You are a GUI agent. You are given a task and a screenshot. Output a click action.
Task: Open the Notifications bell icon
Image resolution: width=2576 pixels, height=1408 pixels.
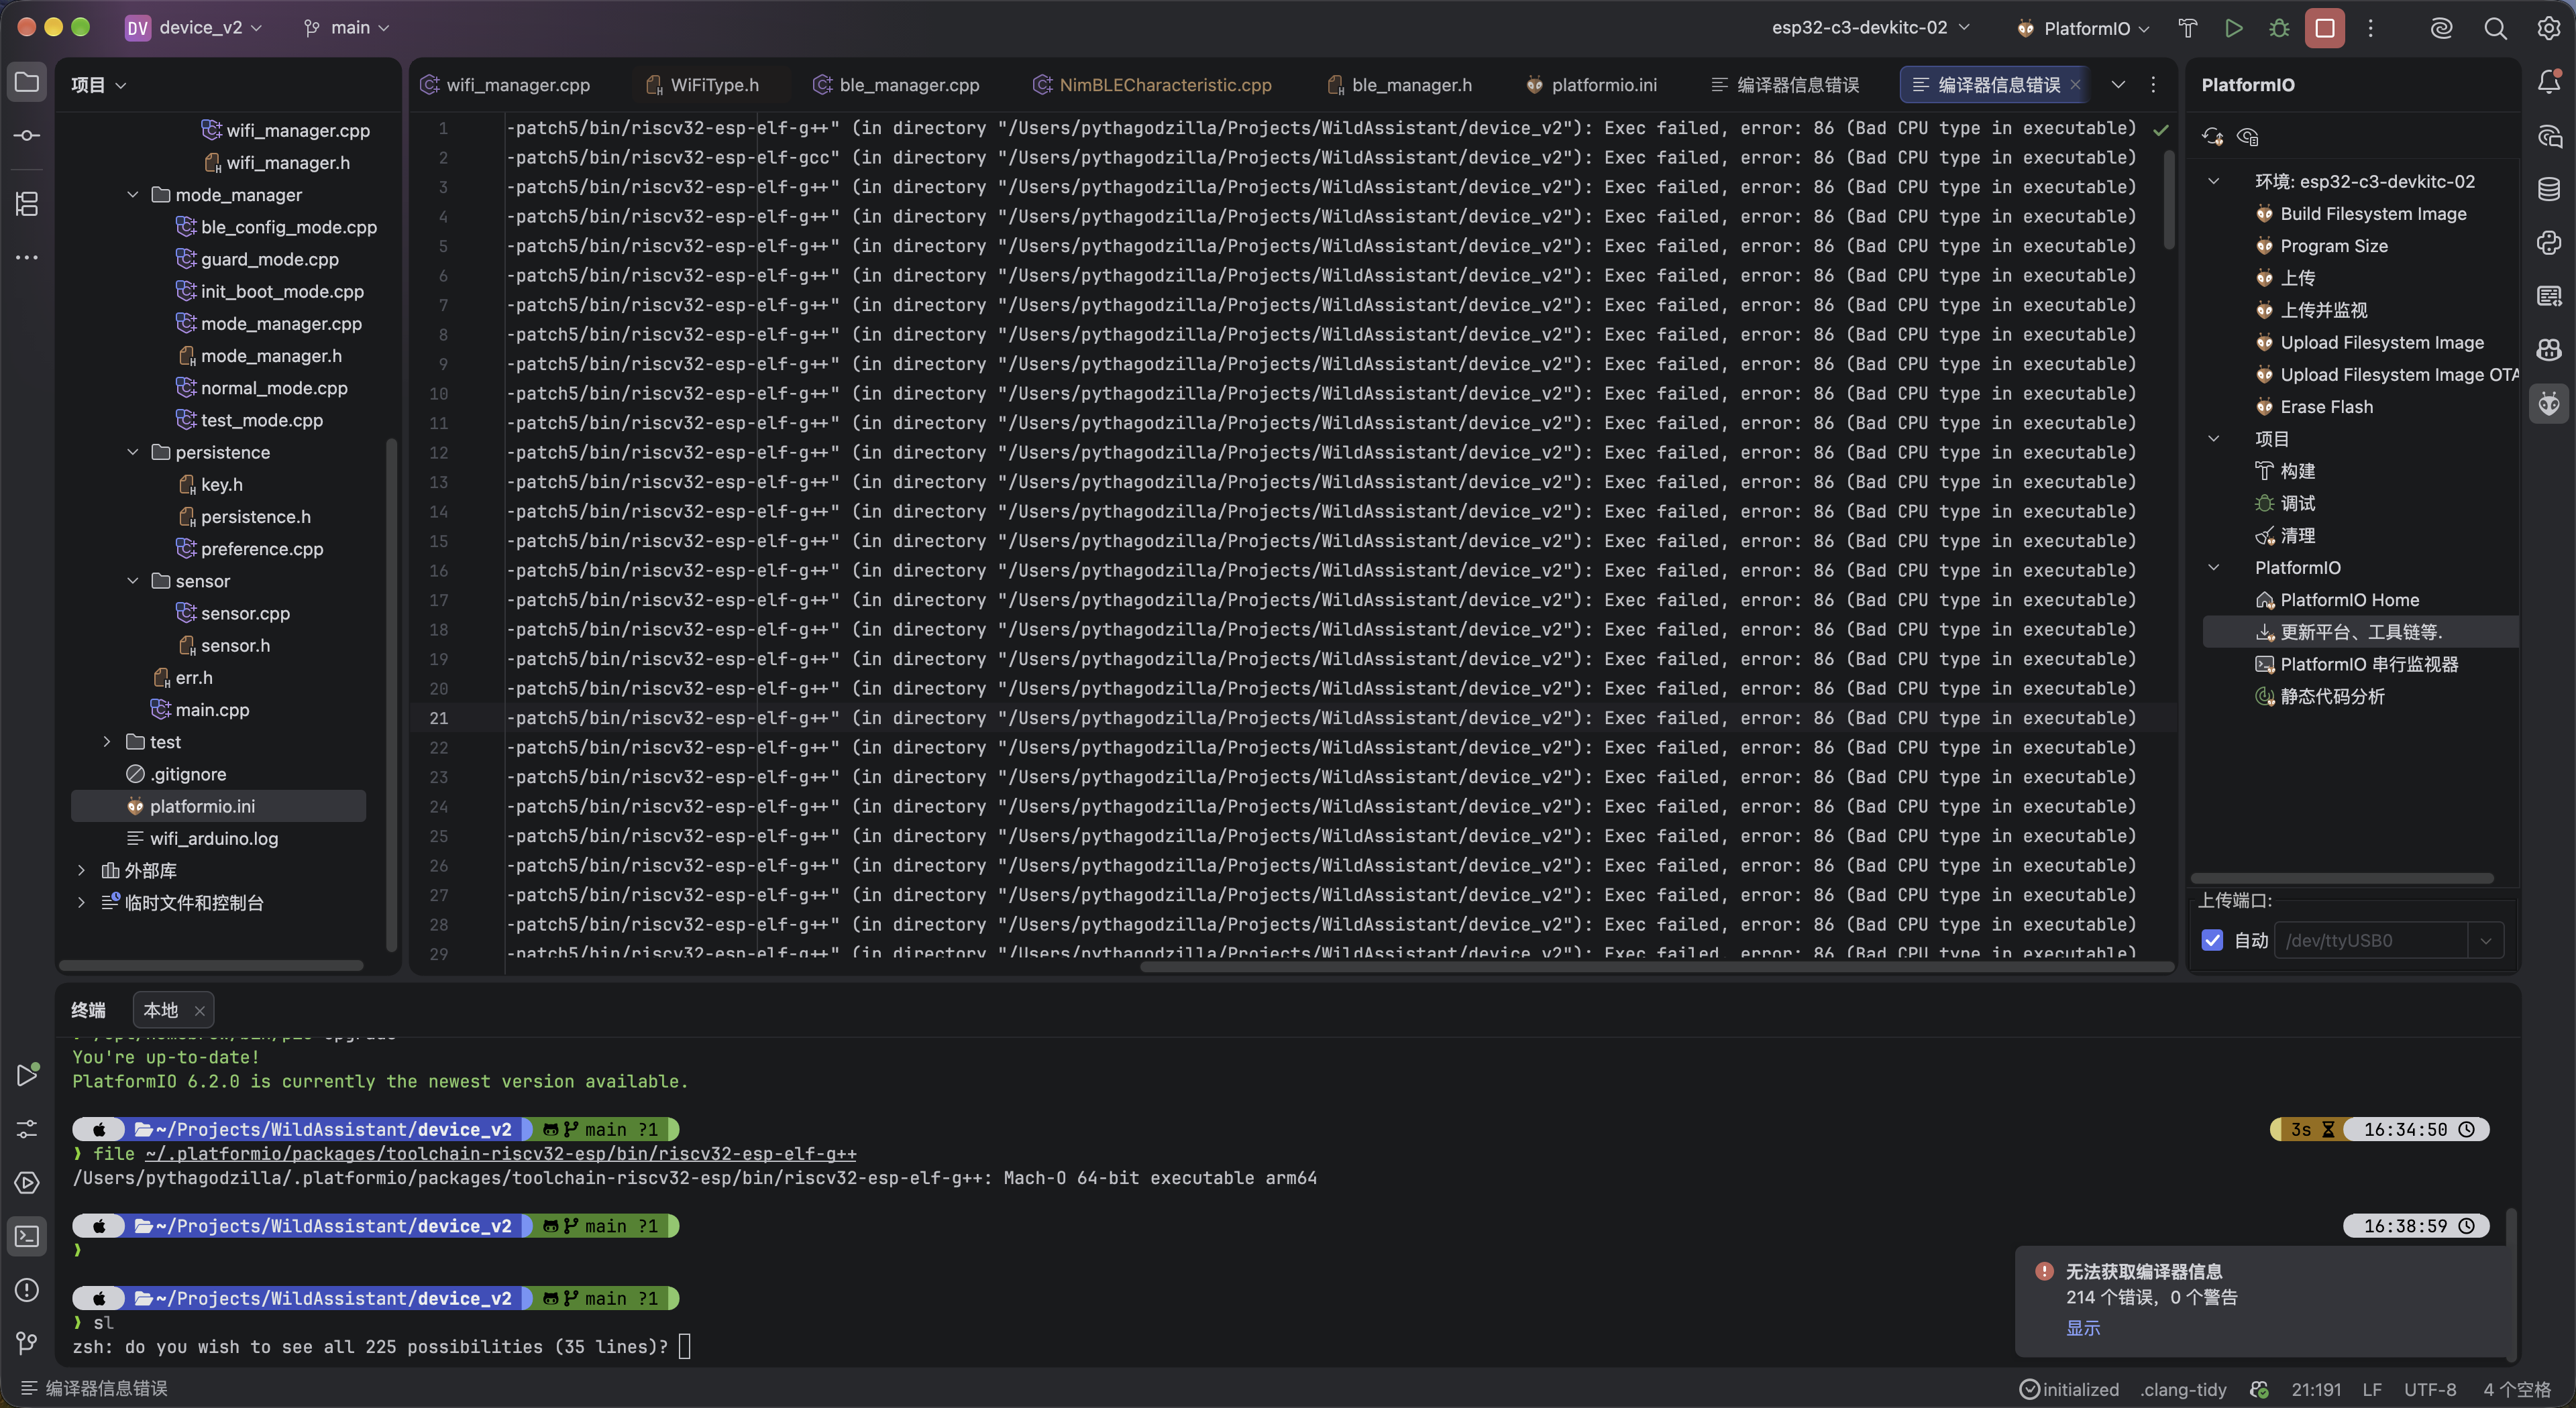click(x=2549, y=82)
